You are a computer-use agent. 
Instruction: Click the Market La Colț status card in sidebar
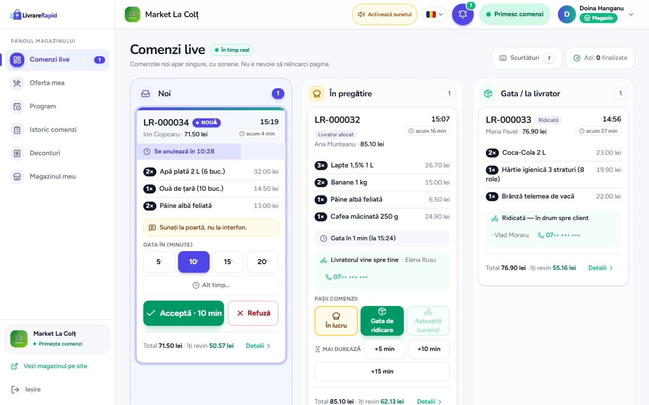57,339
